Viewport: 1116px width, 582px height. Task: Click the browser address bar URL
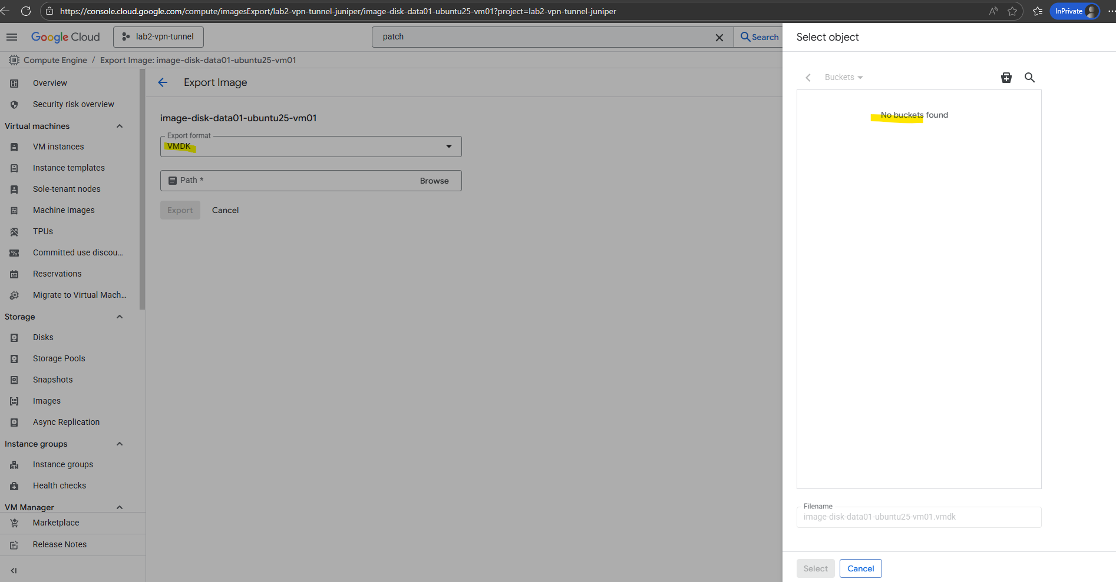338,11
